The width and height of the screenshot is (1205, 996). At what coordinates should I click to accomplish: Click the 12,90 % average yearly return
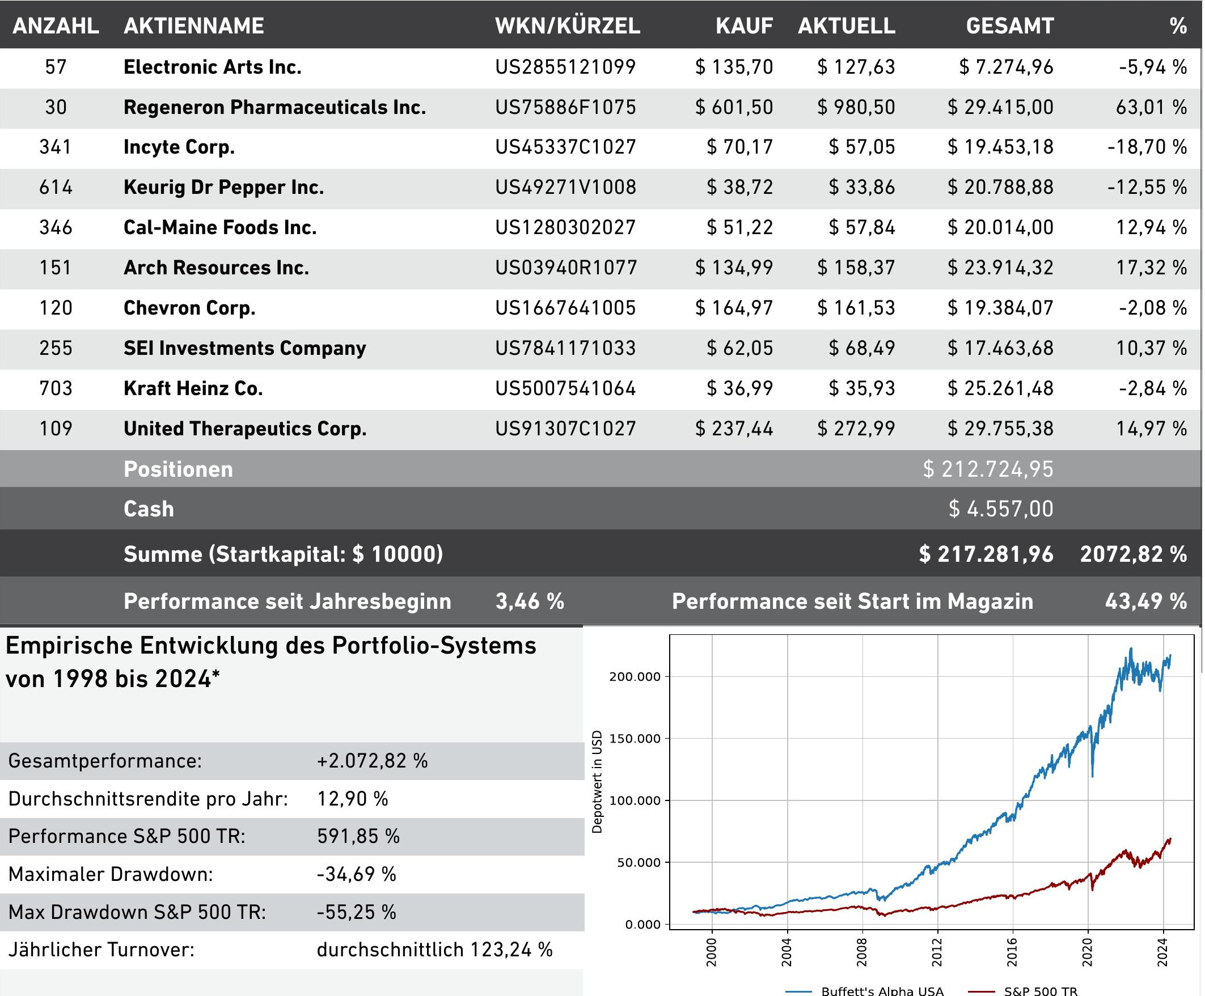pos(353,799)
